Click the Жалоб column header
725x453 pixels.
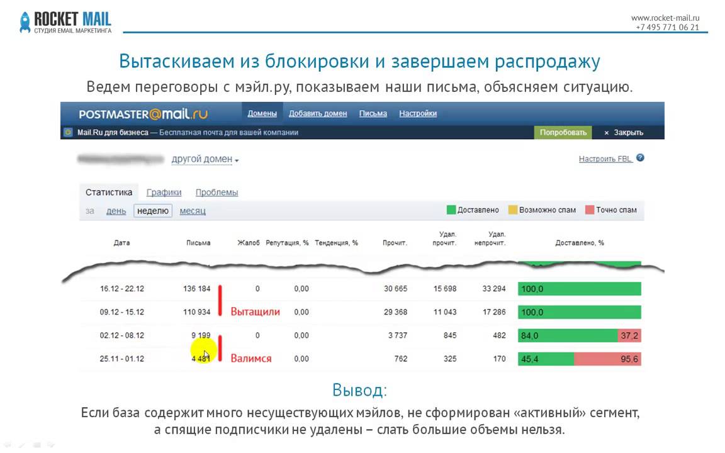[249, 243]
